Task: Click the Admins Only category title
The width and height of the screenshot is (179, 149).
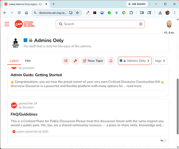Action: (49, 41)
